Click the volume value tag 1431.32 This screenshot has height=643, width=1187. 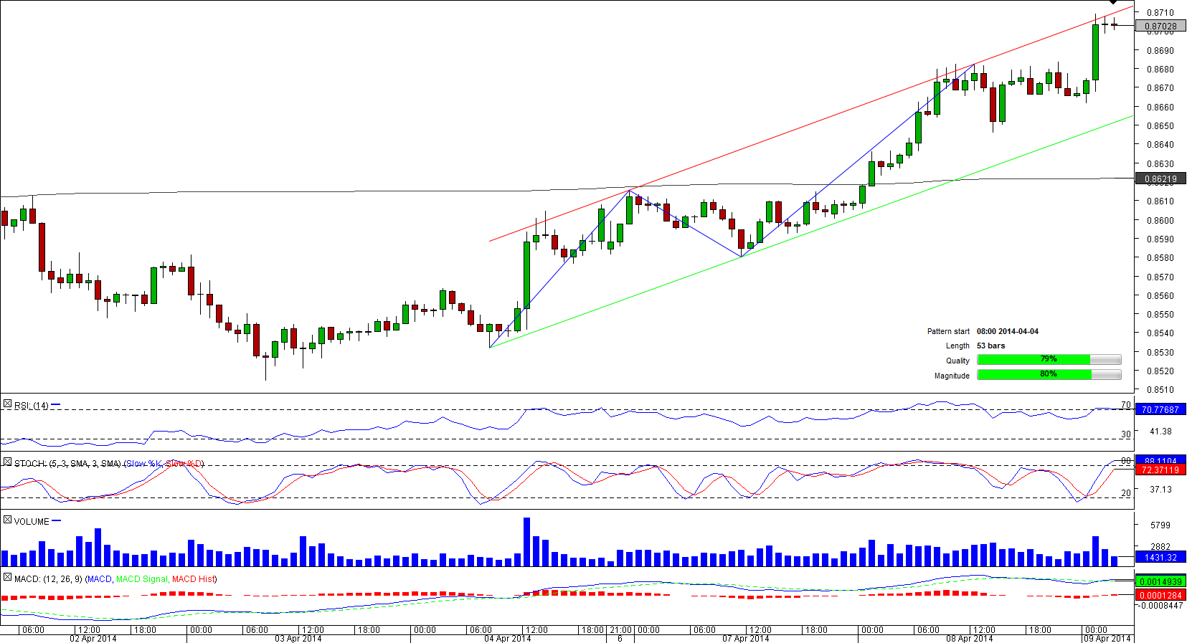point(1160,557)
